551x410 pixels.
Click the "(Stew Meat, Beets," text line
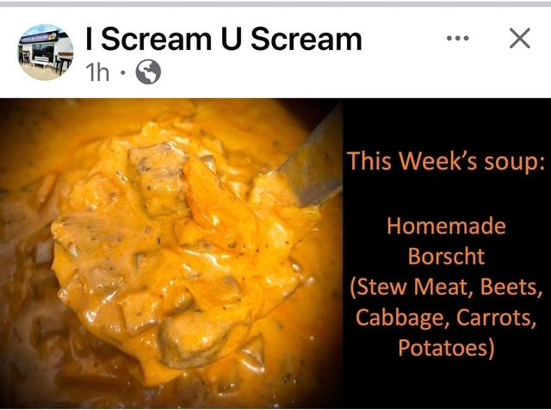(446, 287)
